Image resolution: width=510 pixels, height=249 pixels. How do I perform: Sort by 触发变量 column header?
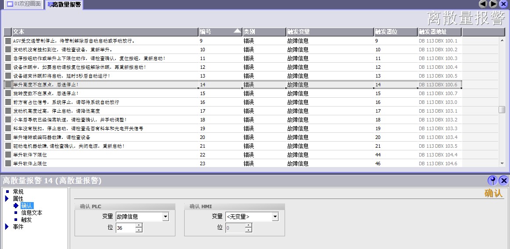pos(330,32)
